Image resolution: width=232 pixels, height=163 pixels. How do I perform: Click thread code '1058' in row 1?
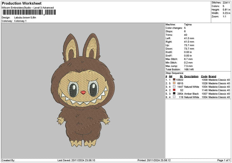pos(205,80)
